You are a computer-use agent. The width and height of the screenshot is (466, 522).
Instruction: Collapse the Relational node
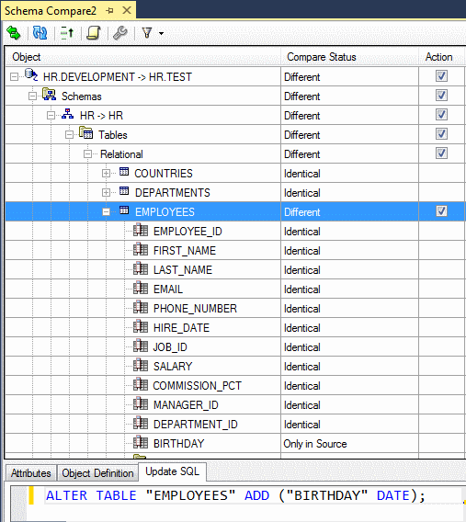pyautogui.click(x=87, y=154)
